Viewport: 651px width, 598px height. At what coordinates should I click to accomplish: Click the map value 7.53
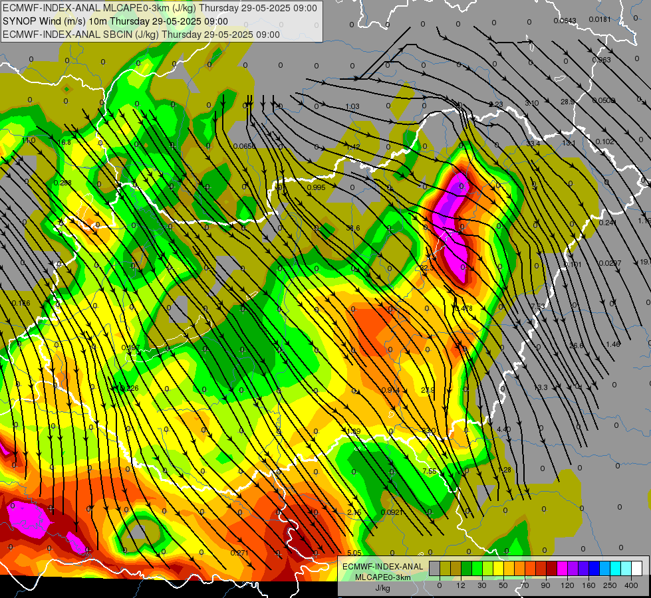point(538,307)
